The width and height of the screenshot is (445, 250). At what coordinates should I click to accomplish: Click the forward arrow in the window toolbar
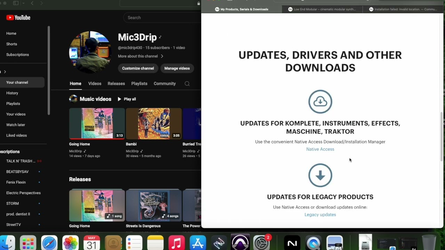[41, 3]
